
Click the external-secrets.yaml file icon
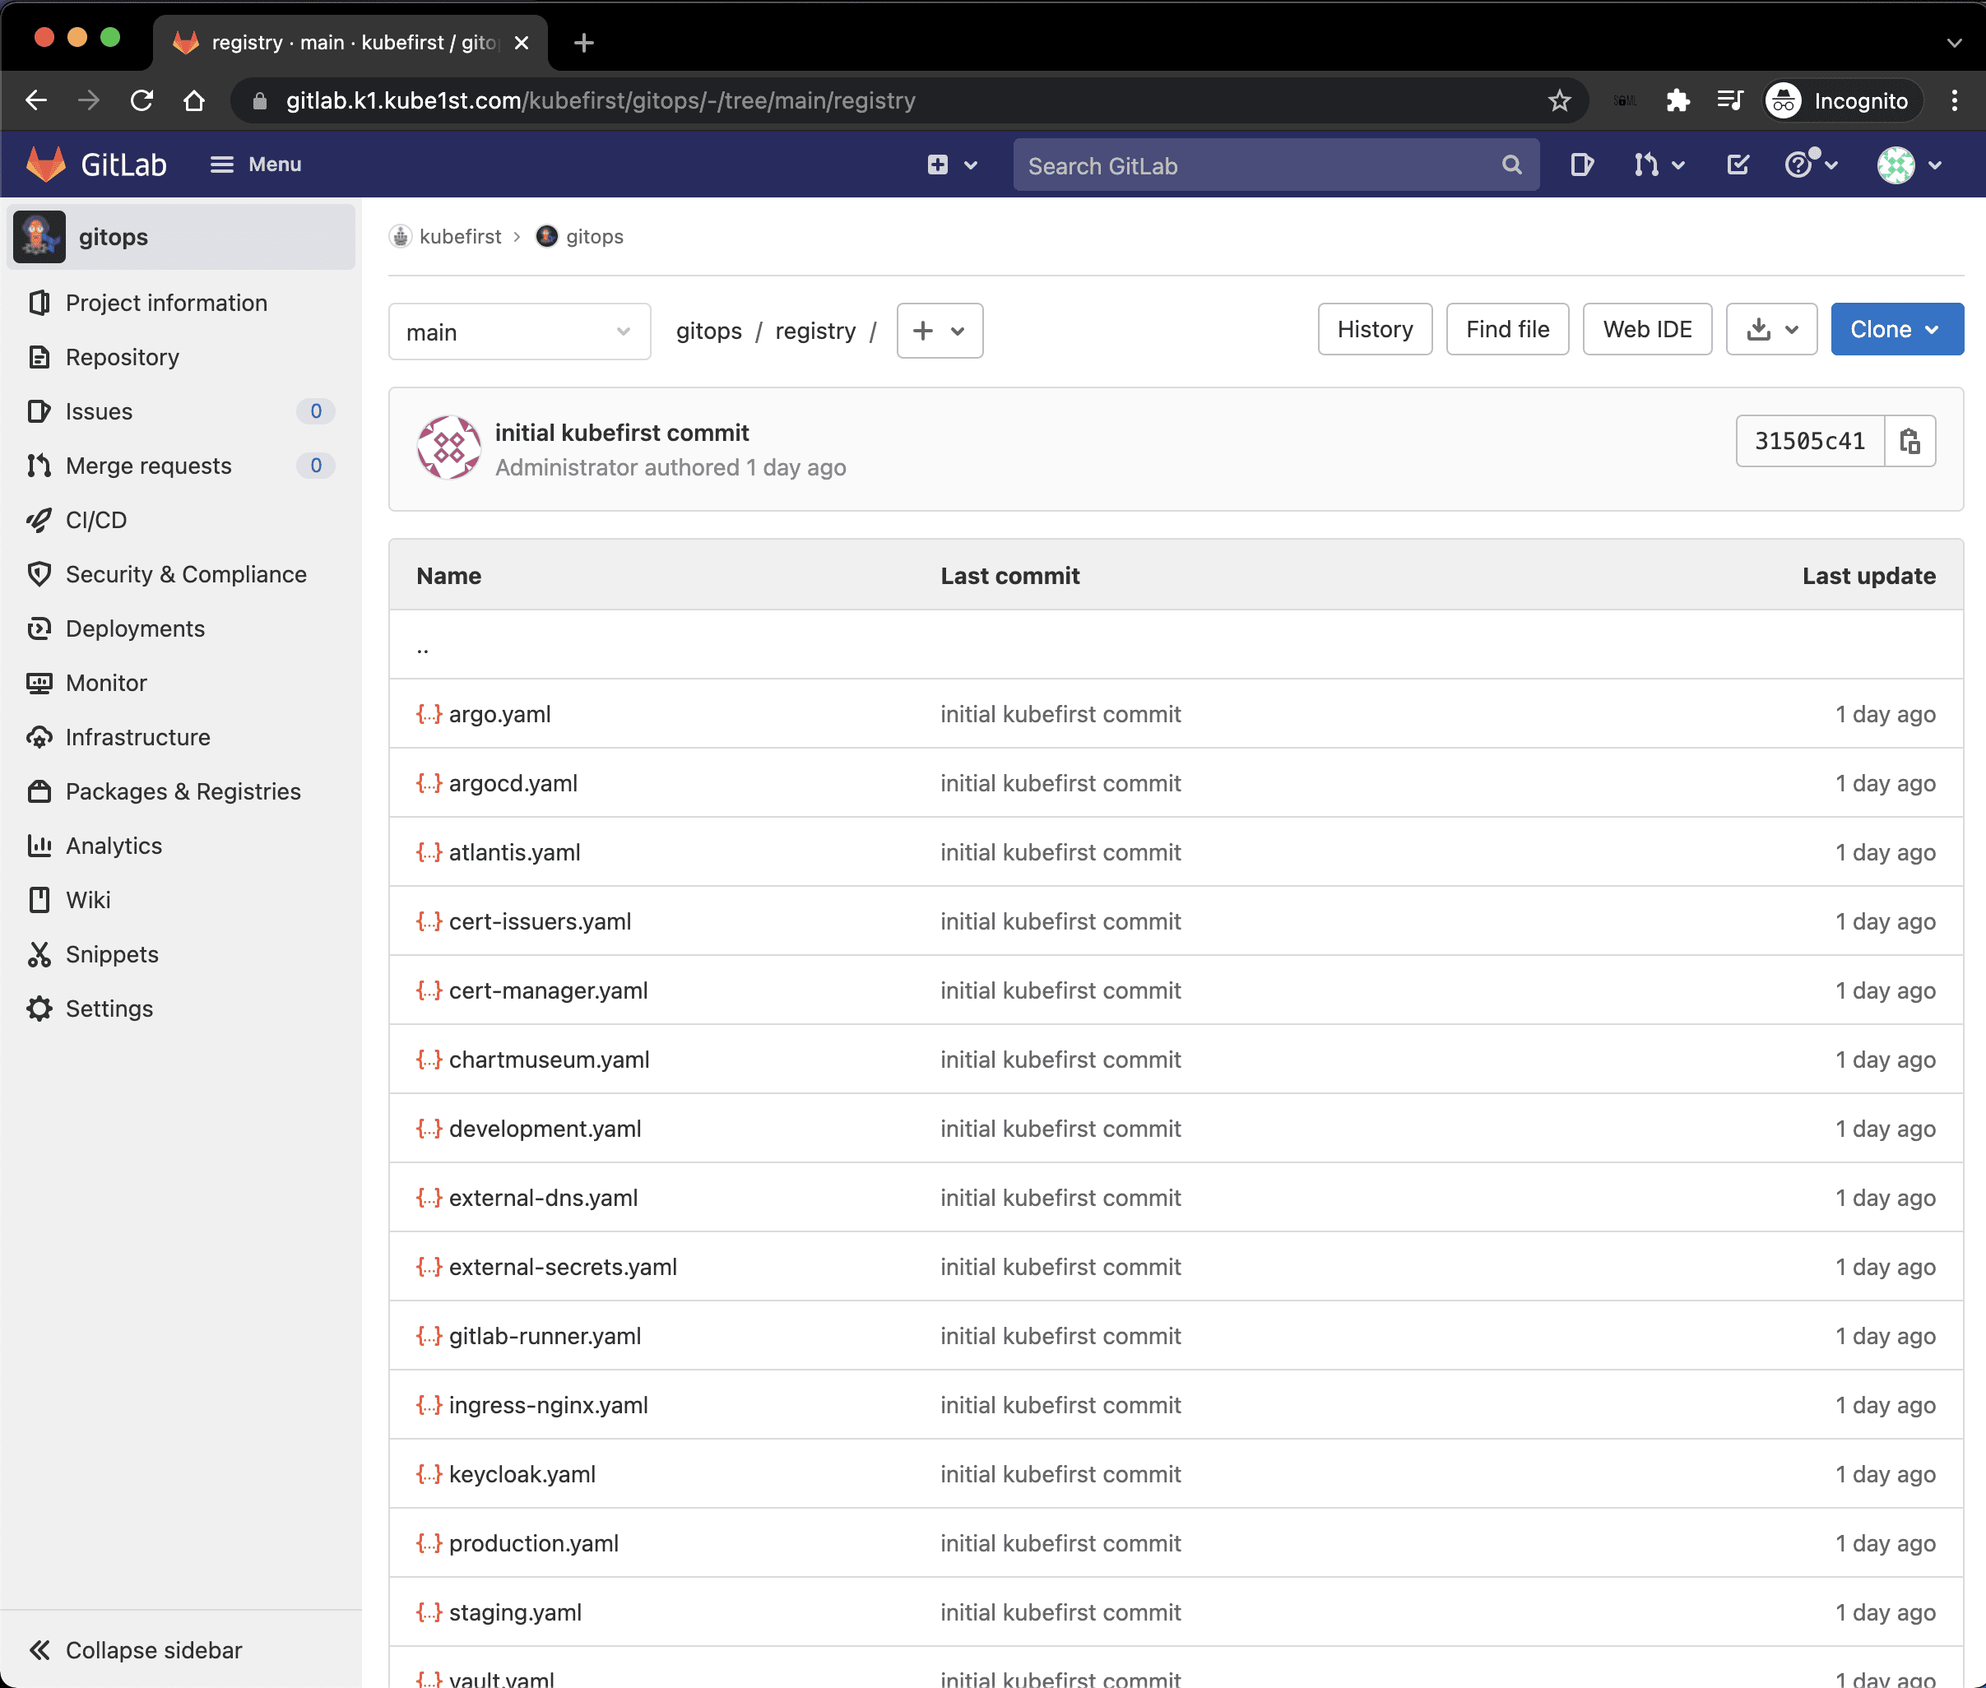[429, 1267]
